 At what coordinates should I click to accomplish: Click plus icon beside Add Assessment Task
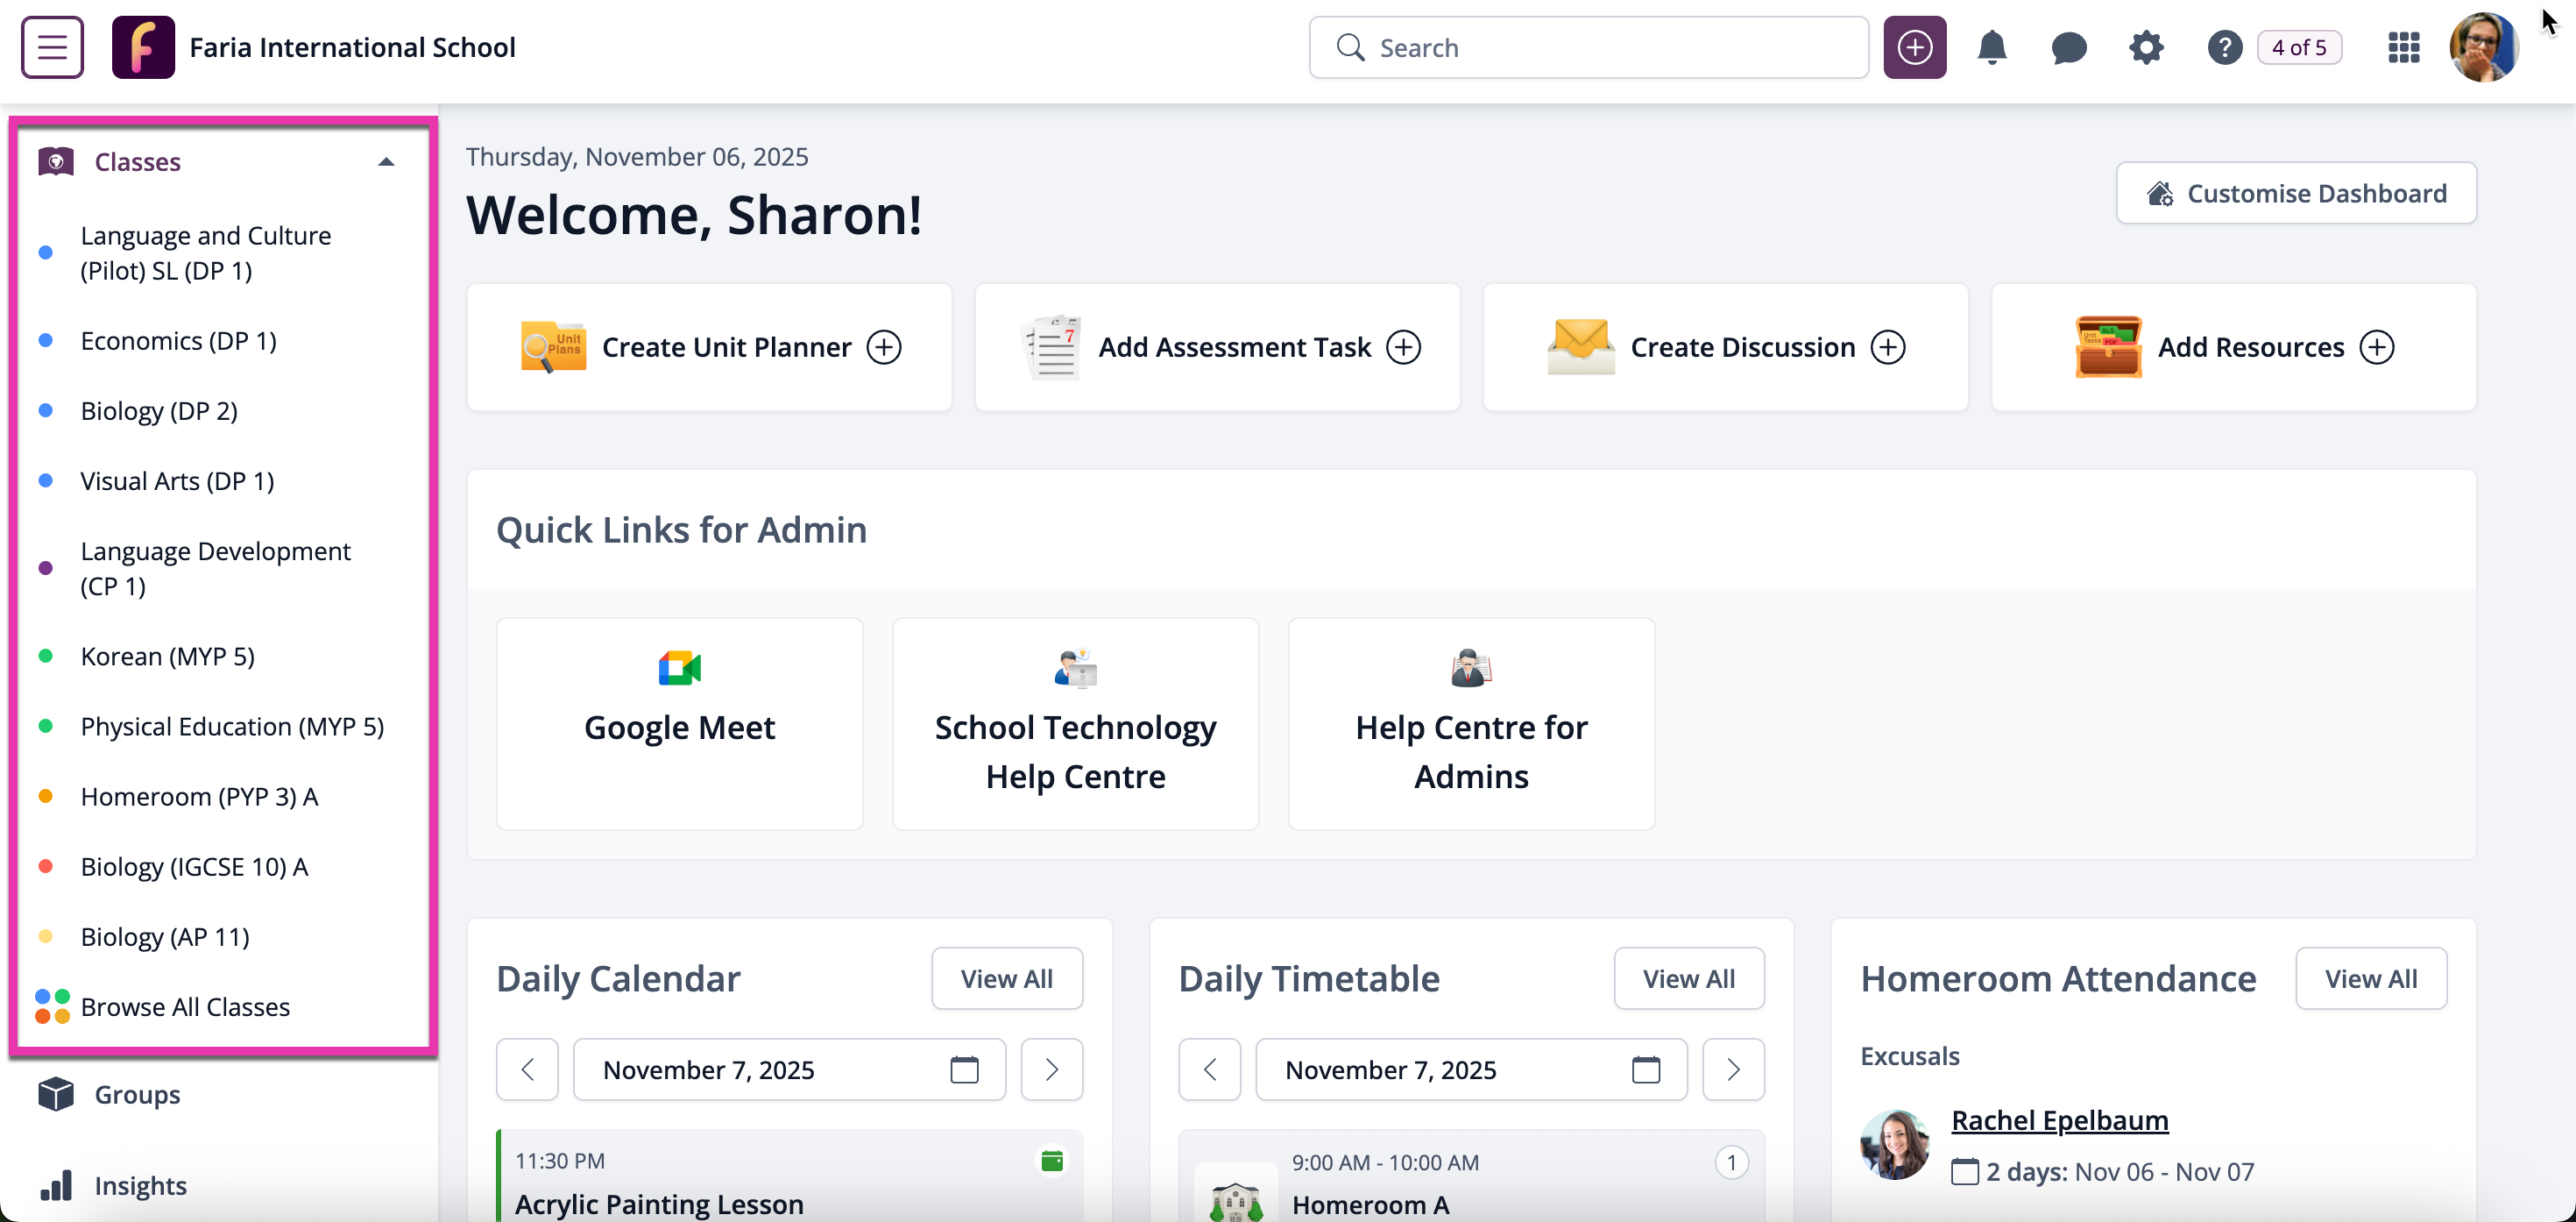click(1403, 346)
